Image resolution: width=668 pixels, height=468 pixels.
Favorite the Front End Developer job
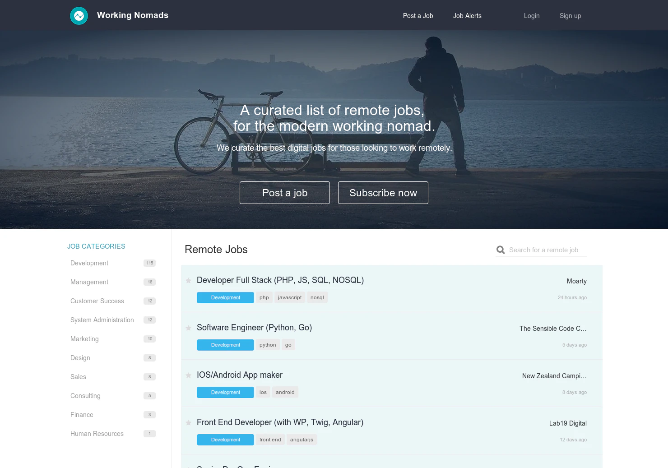pos(188,422)
